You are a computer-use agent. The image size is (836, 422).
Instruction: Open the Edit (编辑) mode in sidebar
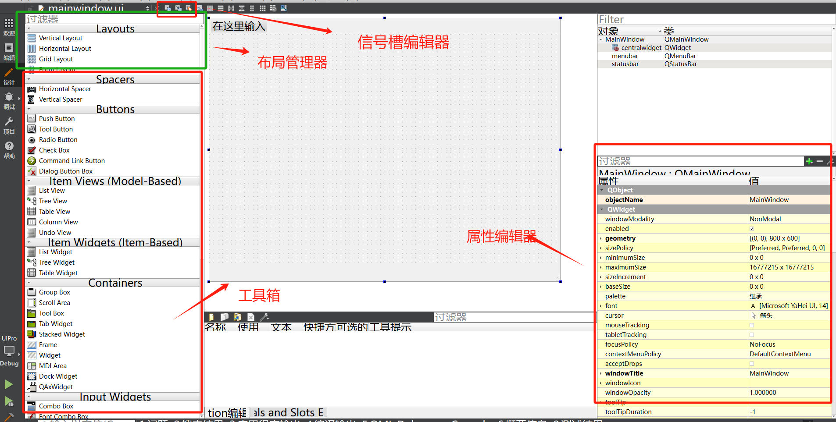click(9, 51)
